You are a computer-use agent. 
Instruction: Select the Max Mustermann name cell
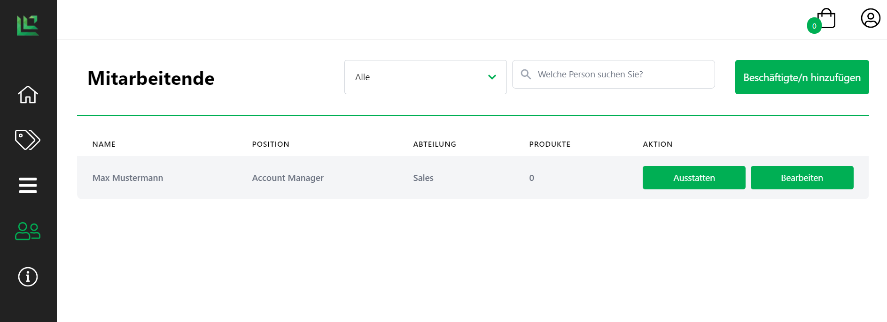pos(128,178)
